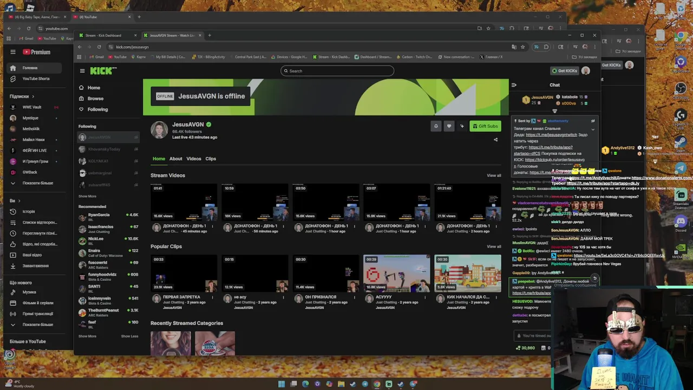Collapse the chat panel arrow icon
Screen dimensions: 693x390
(514, 85)
